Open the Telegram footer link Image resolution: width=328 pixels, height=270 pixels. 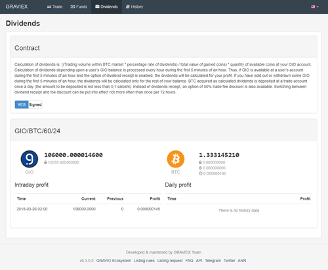pyautogui.click(x=213, y=261)
